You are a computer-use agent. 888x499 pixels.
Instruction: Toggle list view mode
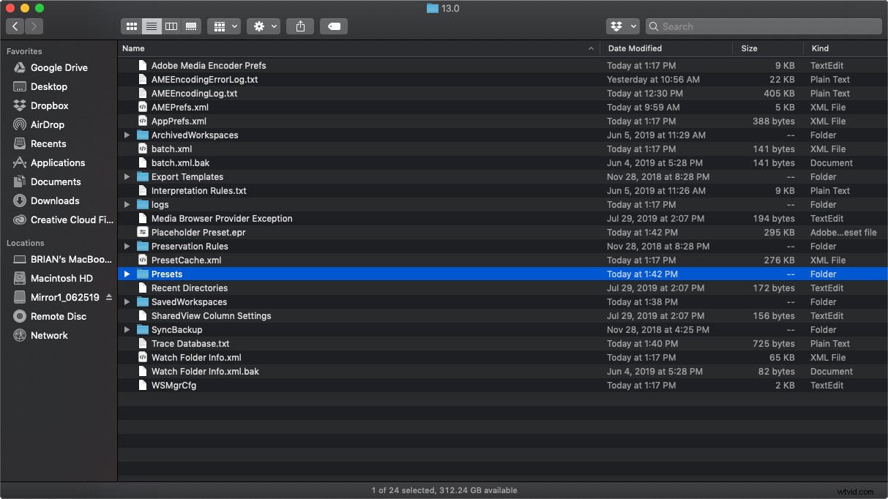point(151,26)
